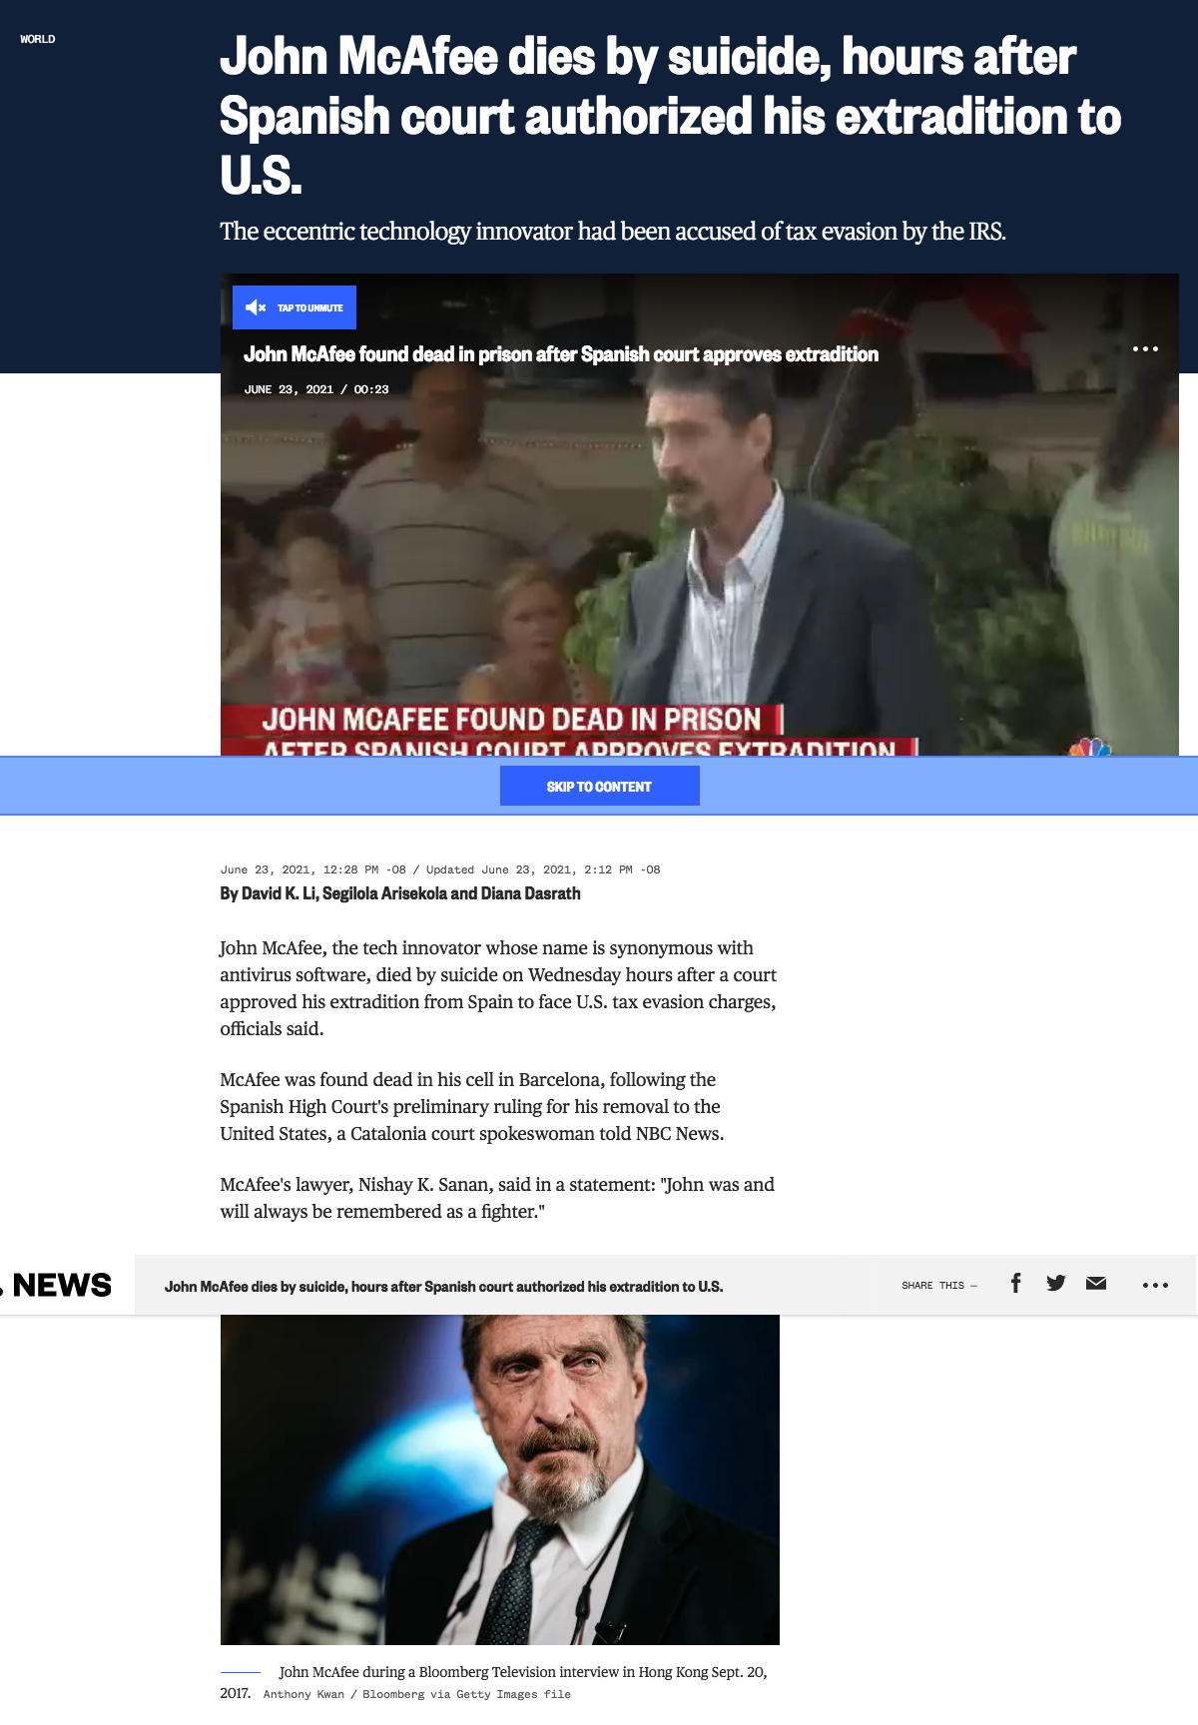Click the article headline about McAfee's death

670,116
